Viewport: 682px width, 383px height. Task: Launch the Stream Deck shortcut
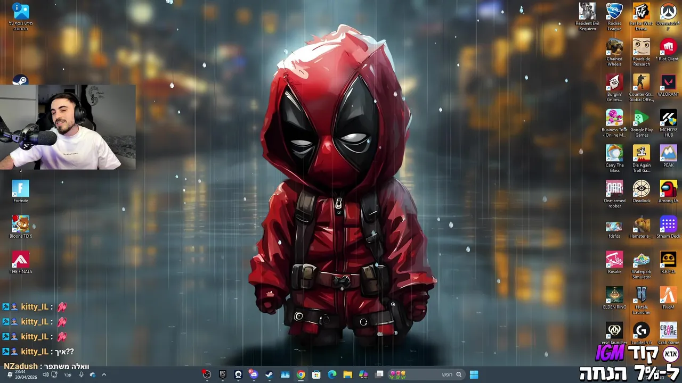[668, 227]
